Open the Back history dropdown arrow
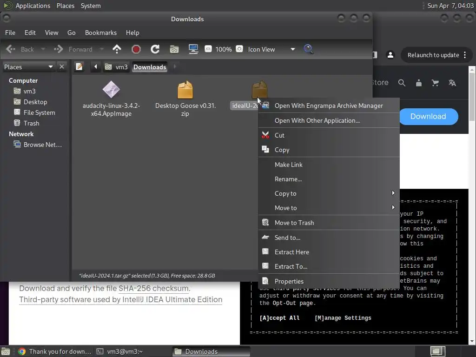Screen dimensions: 476x357 [43, 49]
